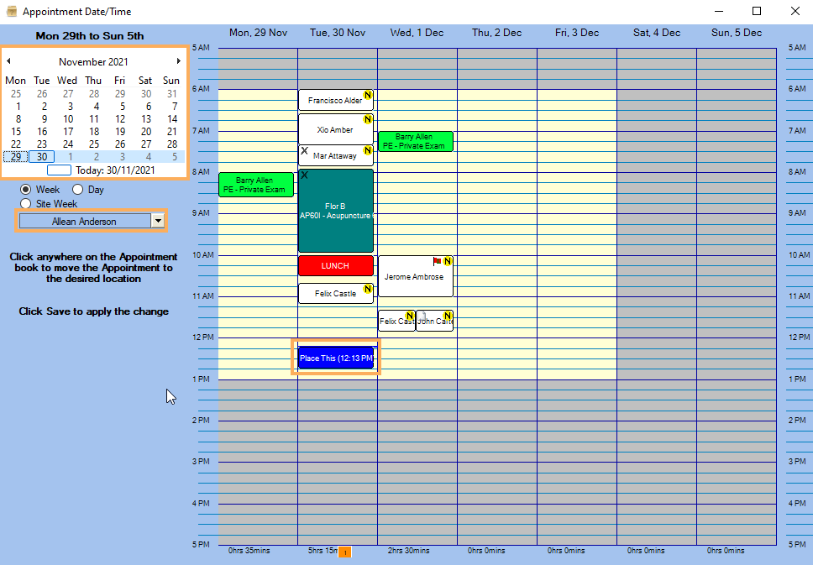Click the 0hrs 35mins total under Monday

[249, 551]
